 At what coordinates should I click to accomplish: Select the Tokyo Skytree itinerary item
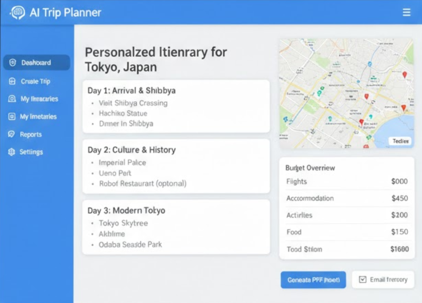coord(123,223)
